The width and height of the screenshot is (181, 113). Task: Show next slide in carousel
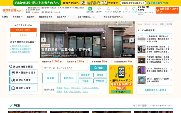click(132, 40)
